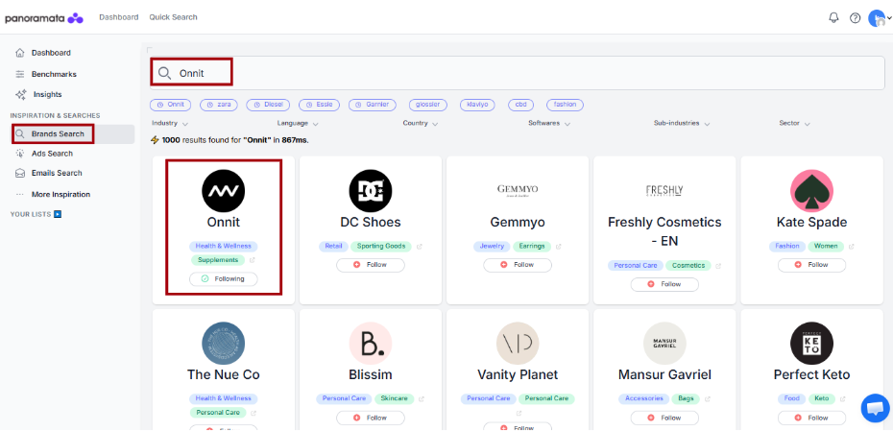Click the 'Health & Wellness' tag on Onnit
The height and width of the screenshot is (431, 893).
coord(223,247)
